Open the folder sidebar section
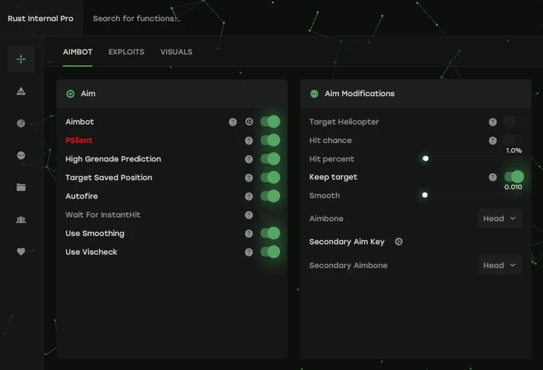 pos(21,187)
